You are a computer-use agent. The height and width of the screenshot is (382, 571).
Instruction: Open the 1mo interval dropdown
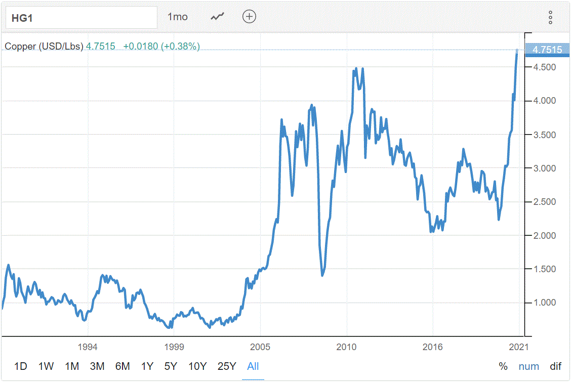178,17
